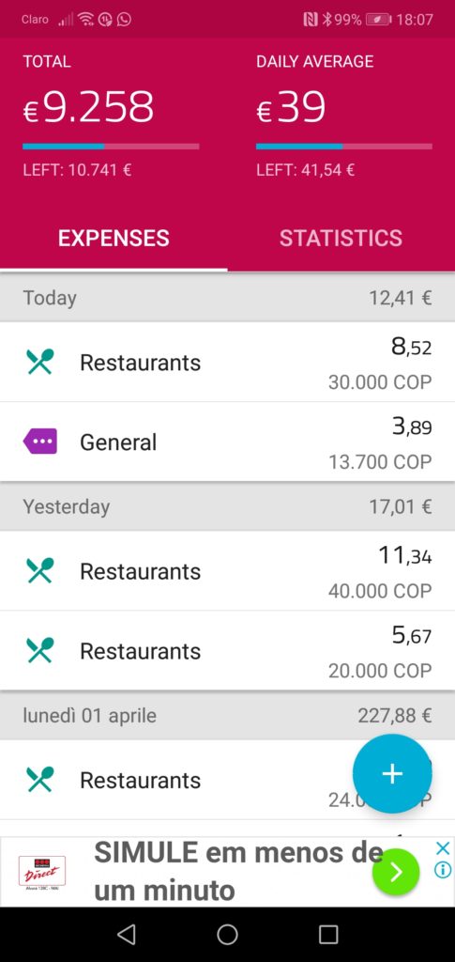Tap the TOTAL budget progress bar
This screenshot has height=962, width=455.
[111, 147]
